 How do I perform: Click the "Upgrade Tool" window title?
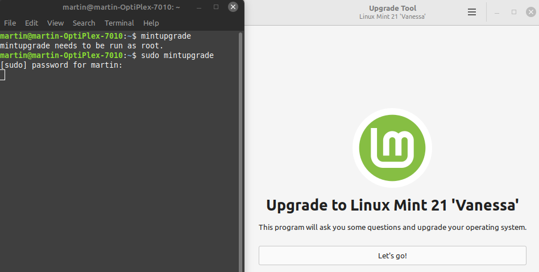[392, 9]
